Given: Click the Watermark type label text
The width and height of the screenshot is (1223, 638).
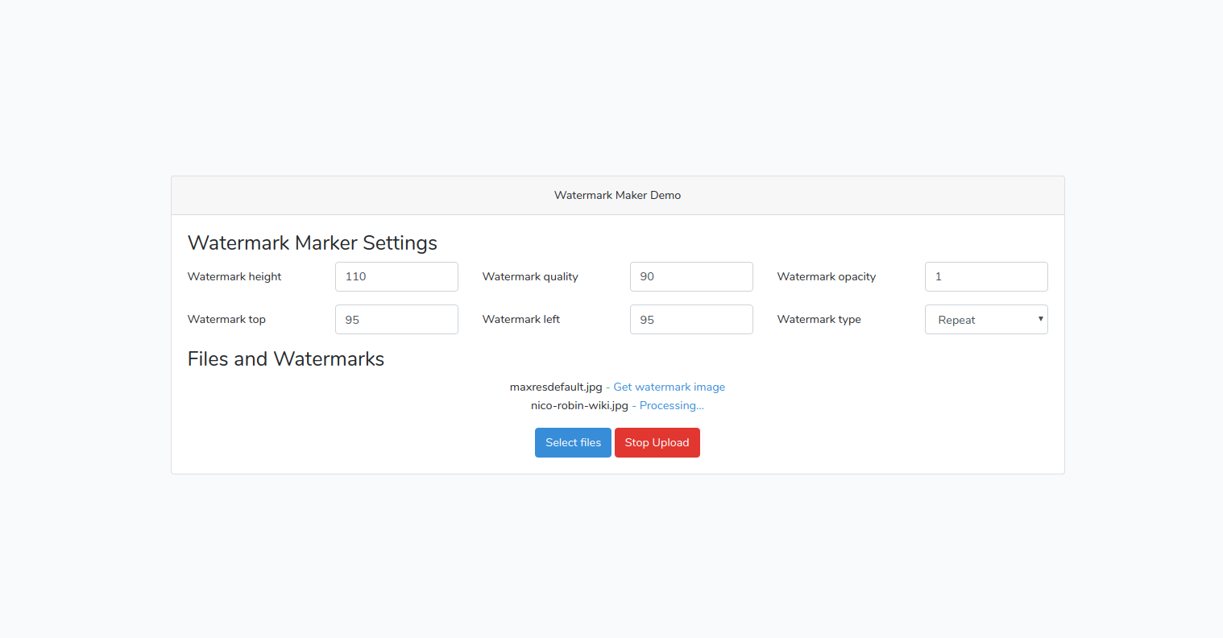Looking at the screenshot, I should pos(819,319).
